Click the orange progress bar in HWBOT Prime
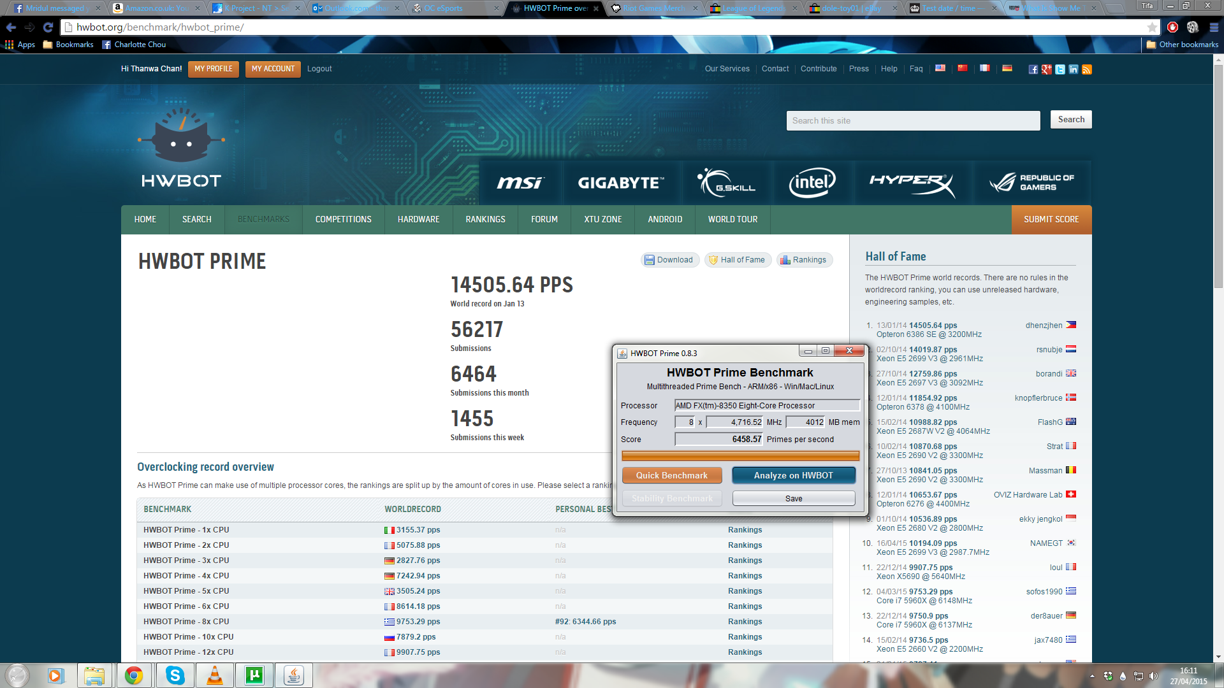This screenshot has width=1224, height=688. click(x=740, y=455)
